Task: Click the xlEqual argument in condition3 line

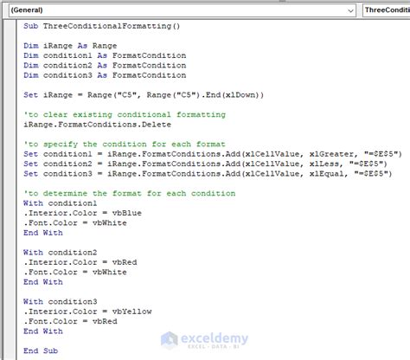Action: (326, 174)
